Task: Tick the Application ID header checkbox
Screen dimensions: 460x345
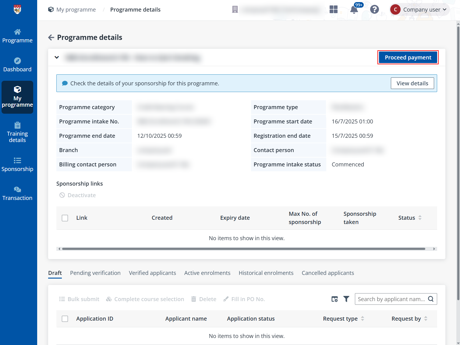Action: (65, 319)
